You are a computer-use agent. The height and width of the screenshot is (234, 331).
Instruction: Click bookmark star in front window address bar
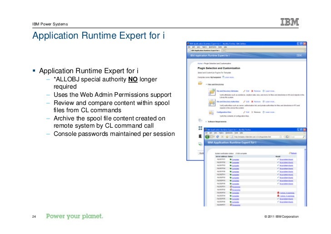point(281,137)
